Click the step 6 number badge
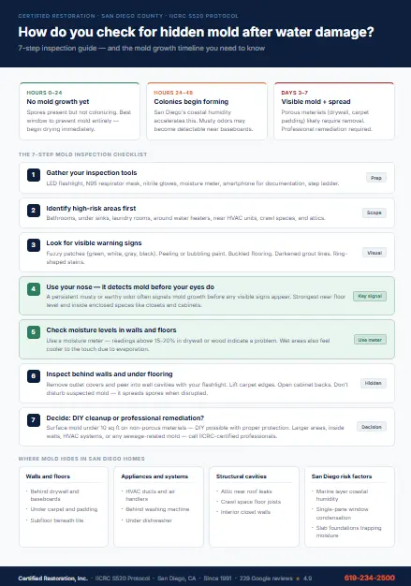This screenshot has width=411, height=586. pos(34,376)
